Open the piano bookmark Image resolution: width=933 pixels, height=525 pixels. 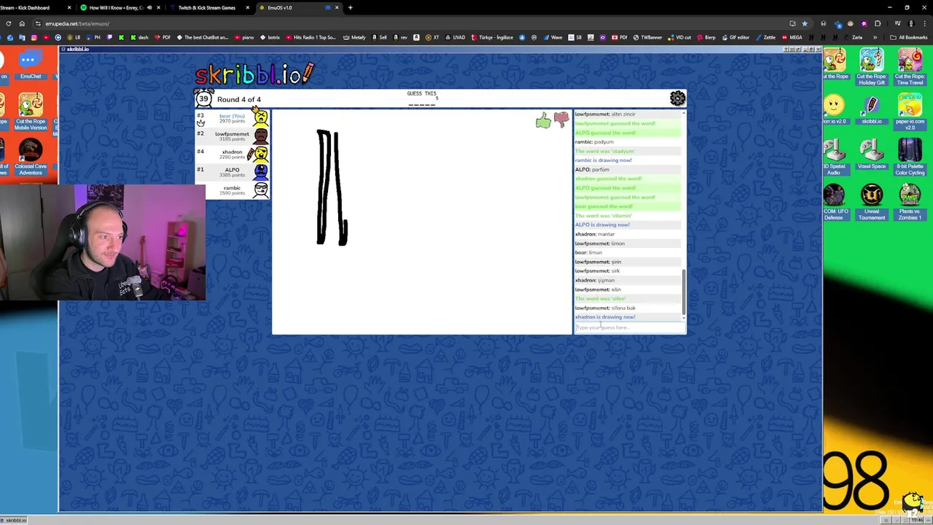244,37
